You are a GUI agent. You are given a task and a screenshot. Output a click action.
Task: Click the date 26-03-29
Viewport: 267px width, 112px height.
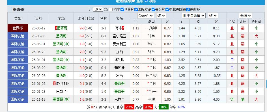(x=39, y=68)
